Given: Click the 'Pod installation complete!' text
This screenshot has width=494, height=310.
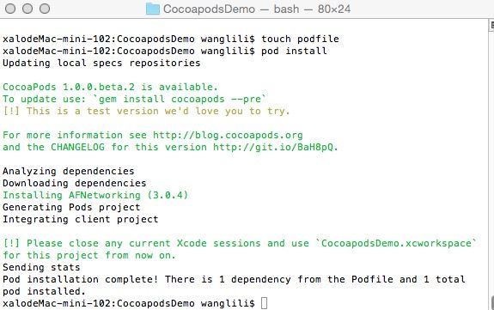Looking at the screenshot, I should click(x=81, y=279).
